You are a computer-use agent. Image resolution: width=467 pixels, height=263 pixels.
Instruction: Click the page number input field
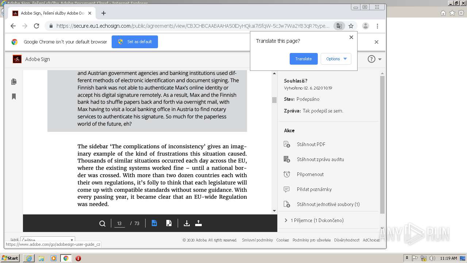pos(119,223)
